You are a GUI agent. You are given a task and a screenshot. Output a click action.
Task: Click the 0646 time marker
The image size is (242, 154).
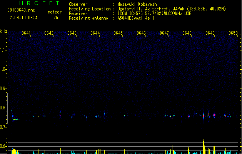click(x=141, y=33)
